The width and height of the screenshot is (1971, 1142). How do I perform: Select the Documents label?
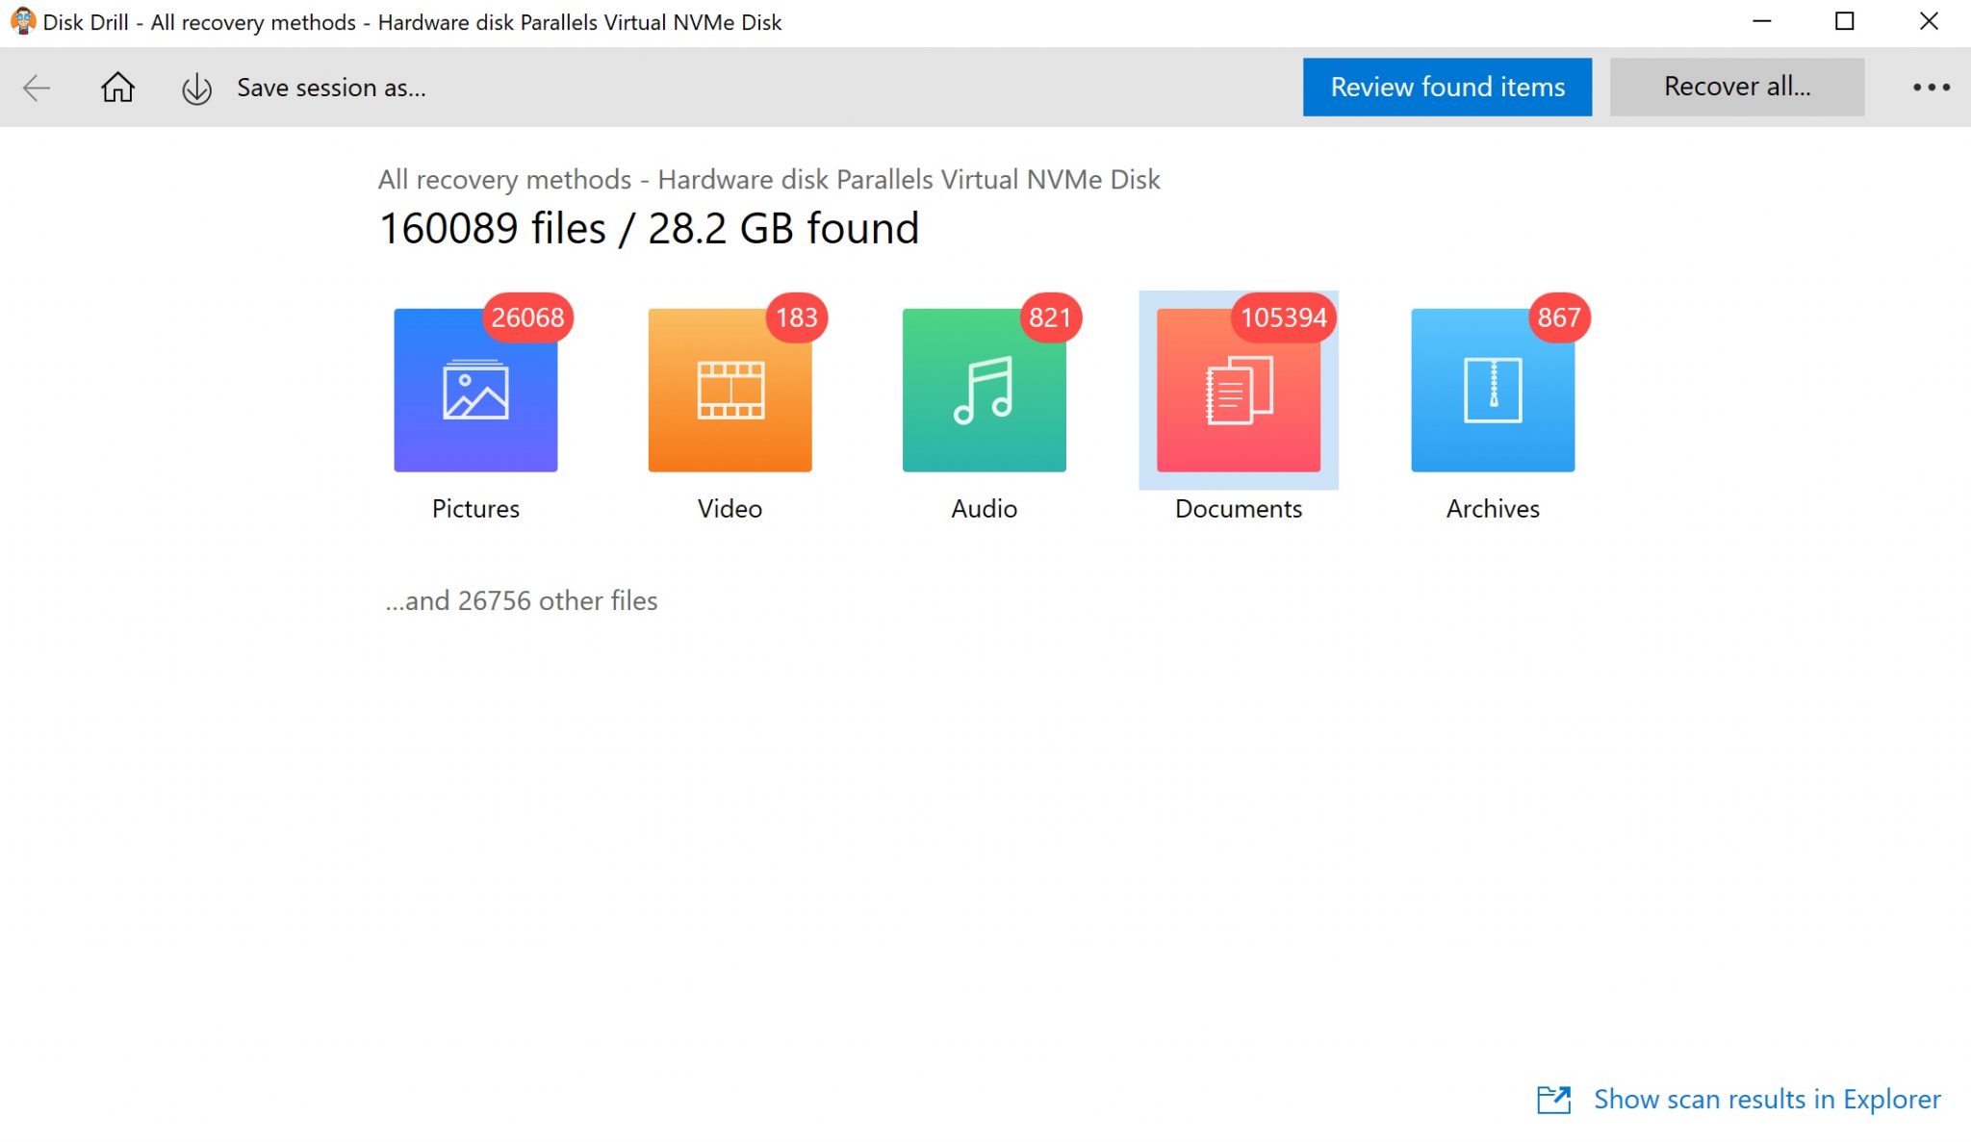point(1239,509)
